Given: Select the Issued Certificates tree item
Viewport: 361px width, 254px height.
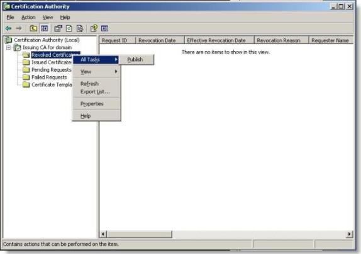Looking at the screenshot, I should (x=52, y=62).
